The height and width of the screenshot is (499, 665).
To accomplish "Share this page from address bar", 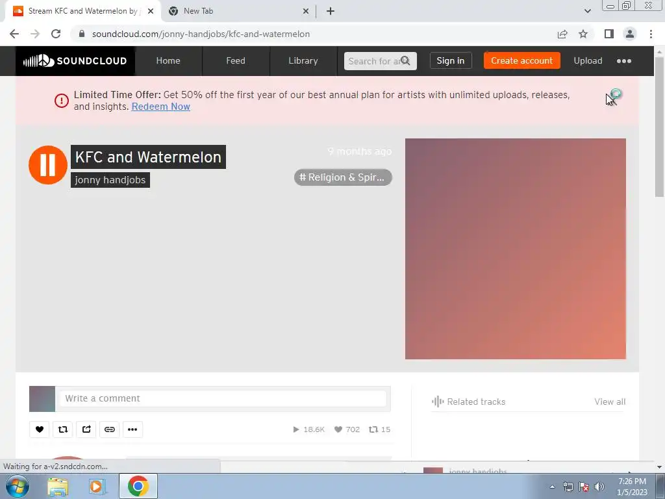I will pos(562,34).
